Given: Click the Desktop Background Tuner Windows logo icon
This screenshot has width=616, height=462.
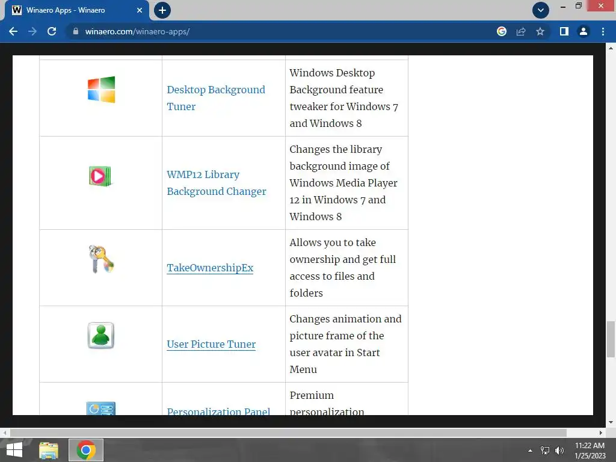Looking at the screenshot, I should pyautogui.click(x=101, y=90).
